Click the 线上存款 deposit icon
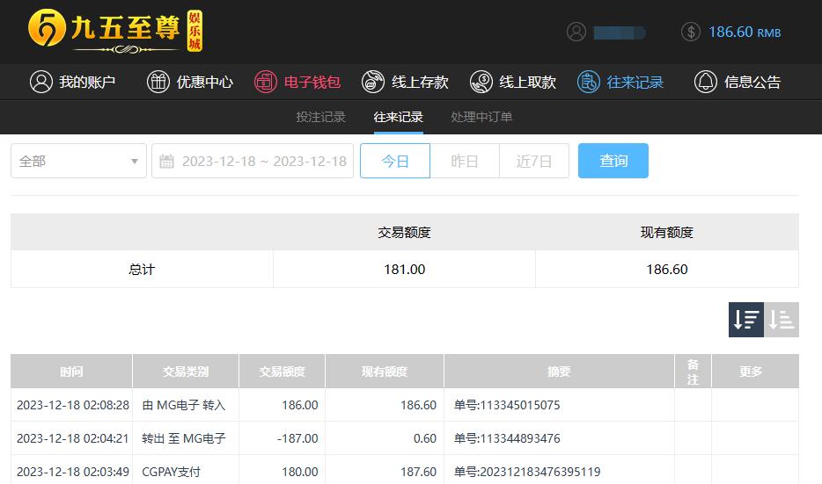The image size is (822, 484). click(373, 82)
